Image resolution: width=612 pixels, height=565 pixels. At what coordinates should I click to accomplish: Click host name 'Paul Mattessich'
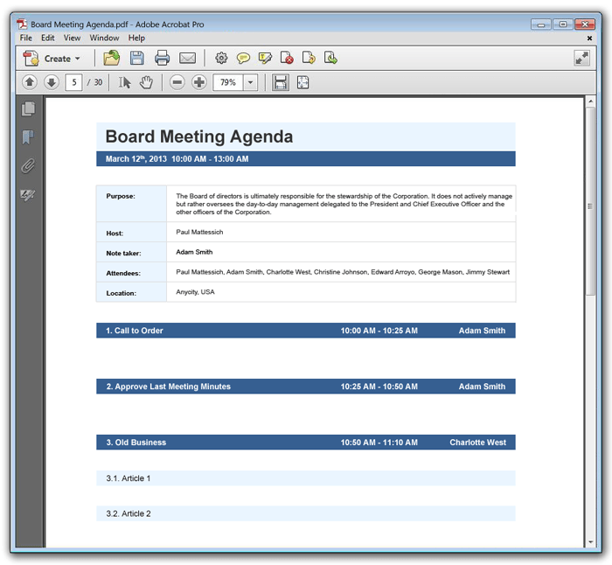click(x=199, y=232)
